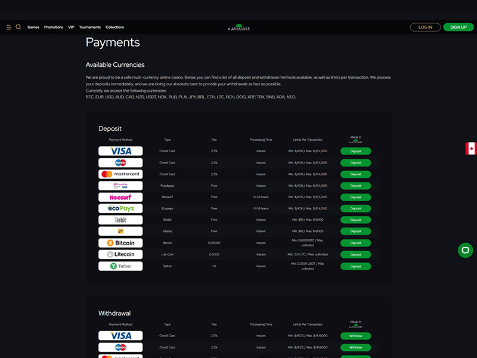Image resolution: width=477 pixels, height=358 pixels.
Task: Click the VISA logo in Withdrawal table
Action: 120,335
